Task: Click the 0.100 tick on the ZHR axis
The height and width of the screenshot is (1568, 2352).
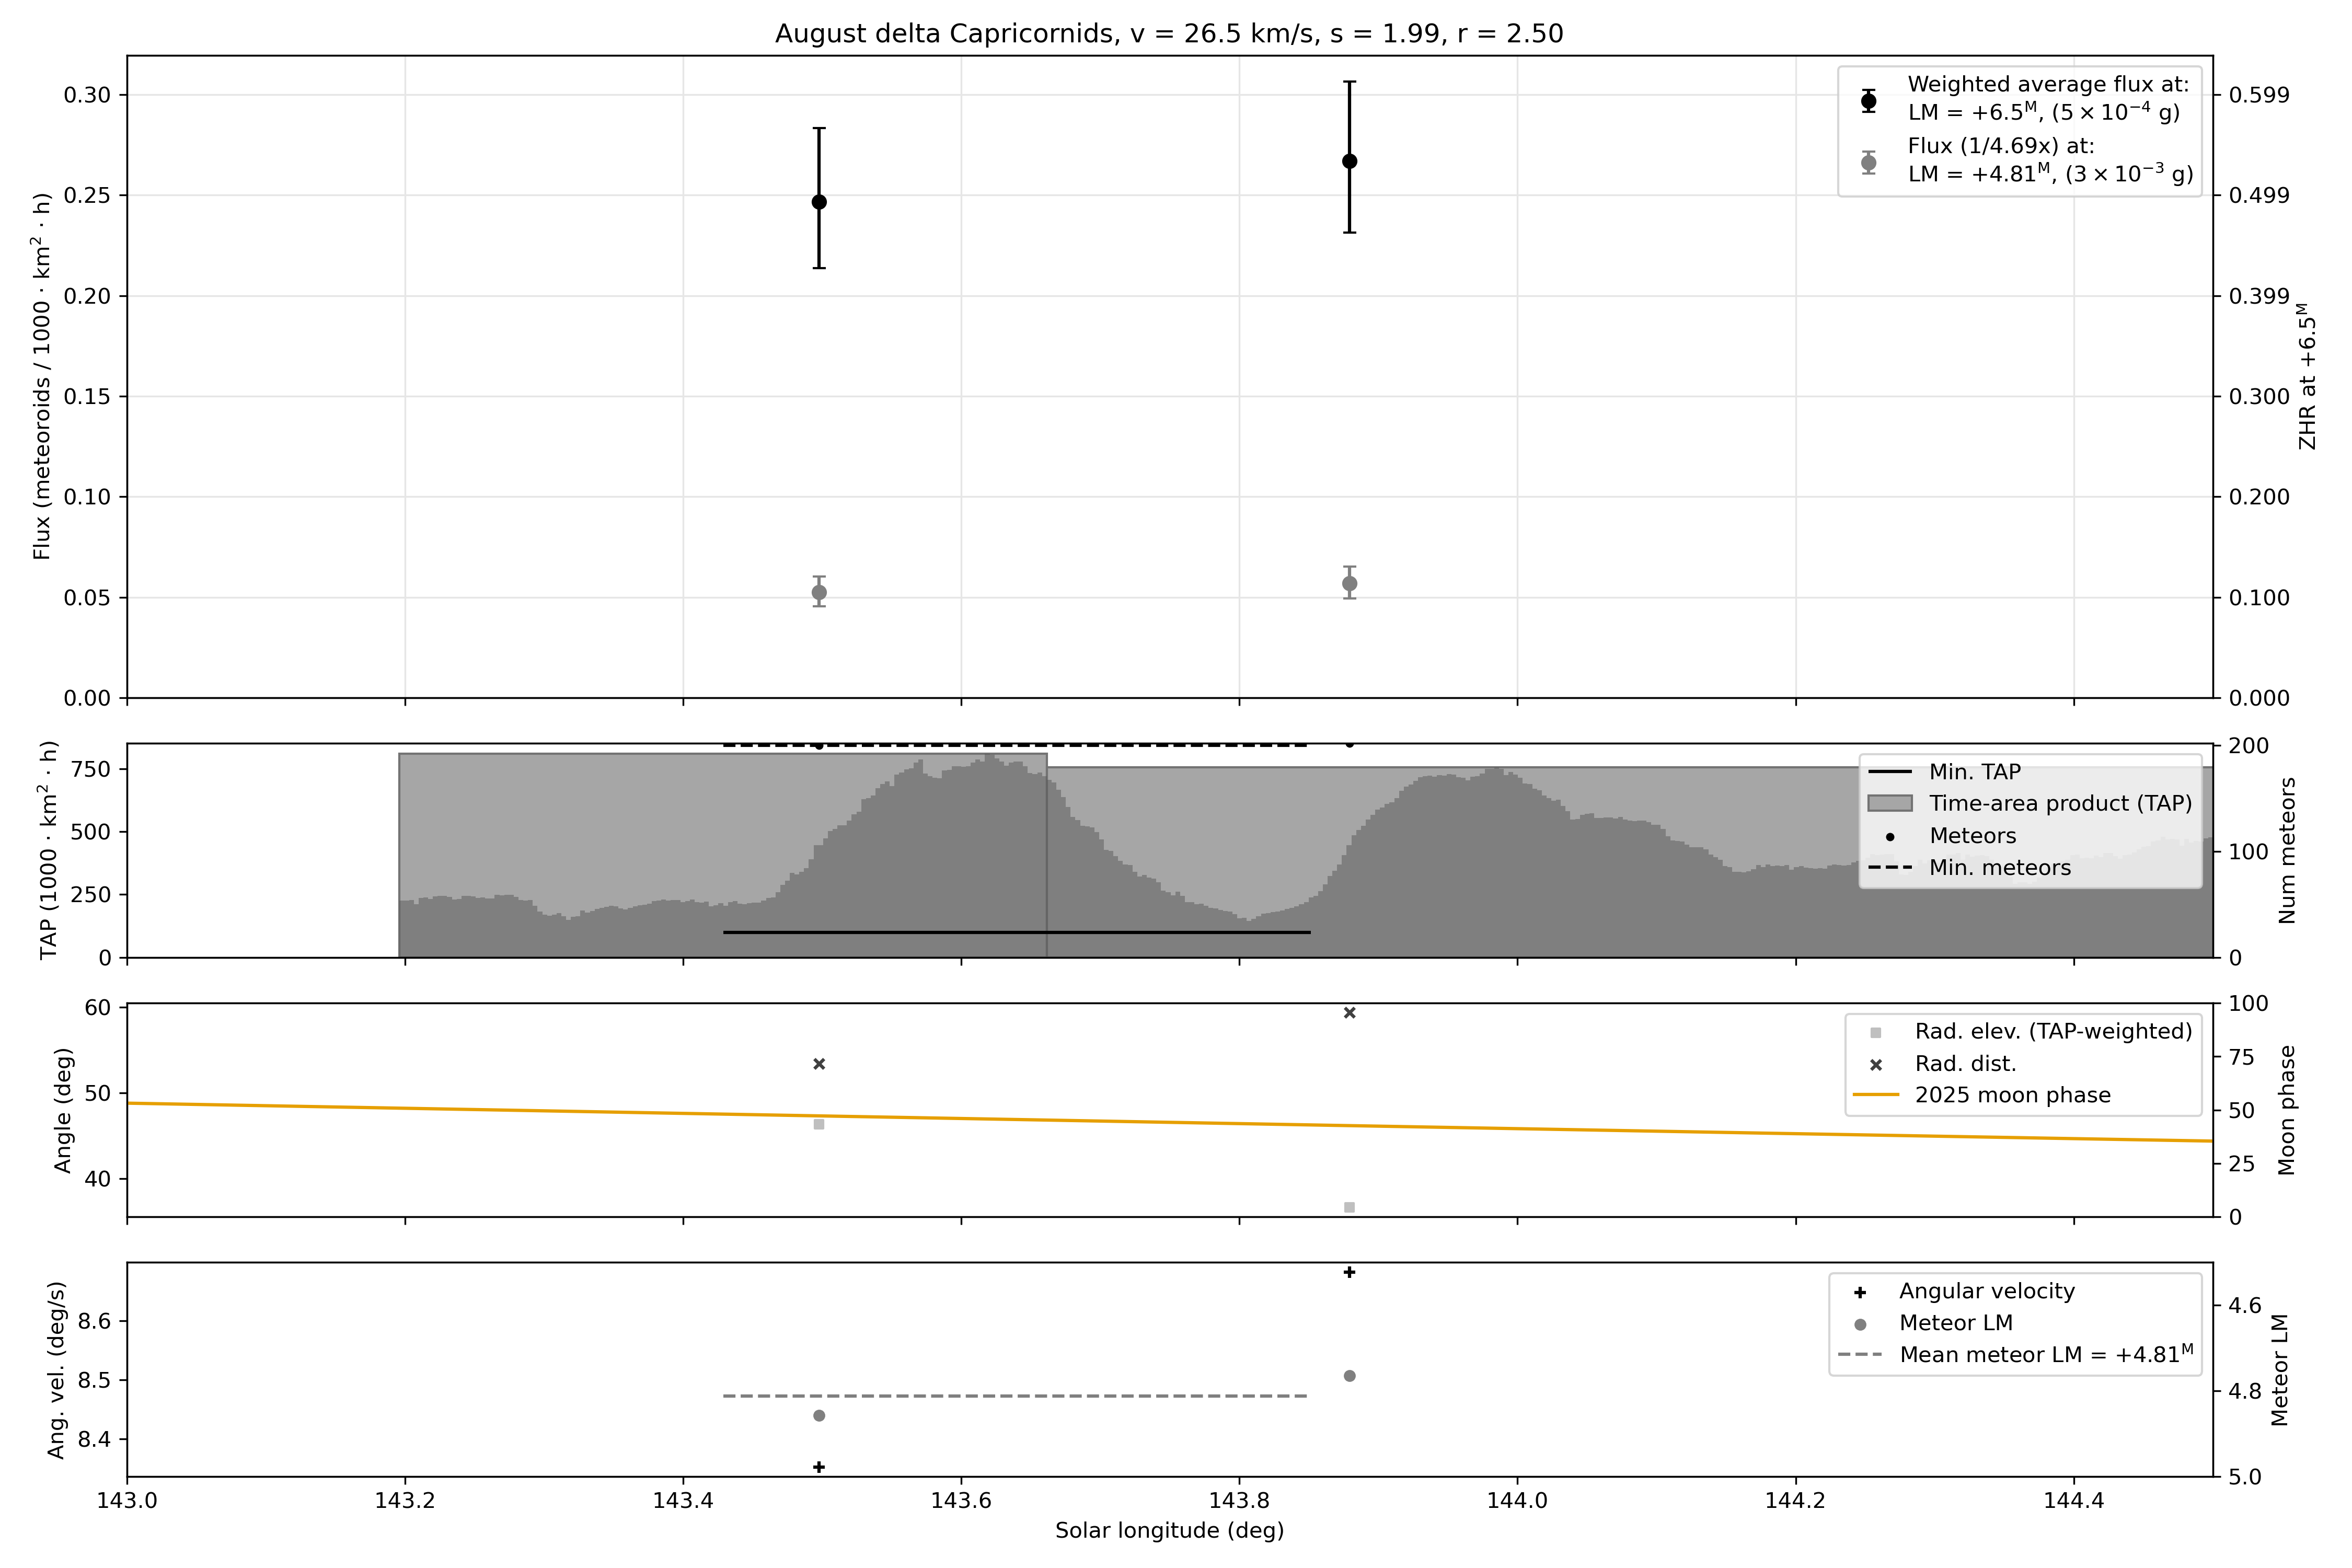Action: click(x=2259, y=598)
